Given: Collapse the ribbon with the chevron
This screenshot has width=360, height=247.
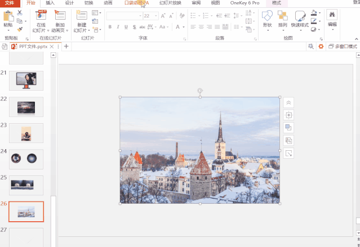Looking at the screenshot, I should click(356, 39).
